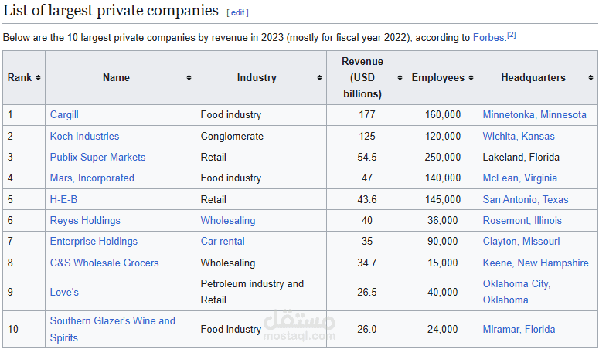Click the Name column header text

click(x=116, y=77)
